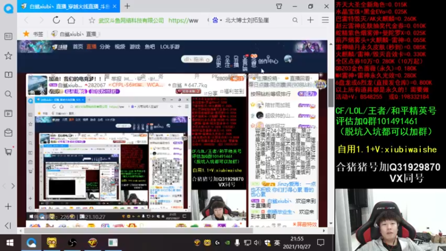This screenshot has width=446, height=251.
Task: Open the 游戏 nav item
Action: click(x=135, y=47)
